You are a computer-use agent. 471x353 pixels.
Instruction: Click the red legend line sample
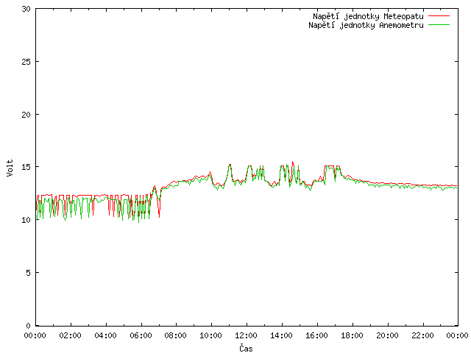pos(439,15)
